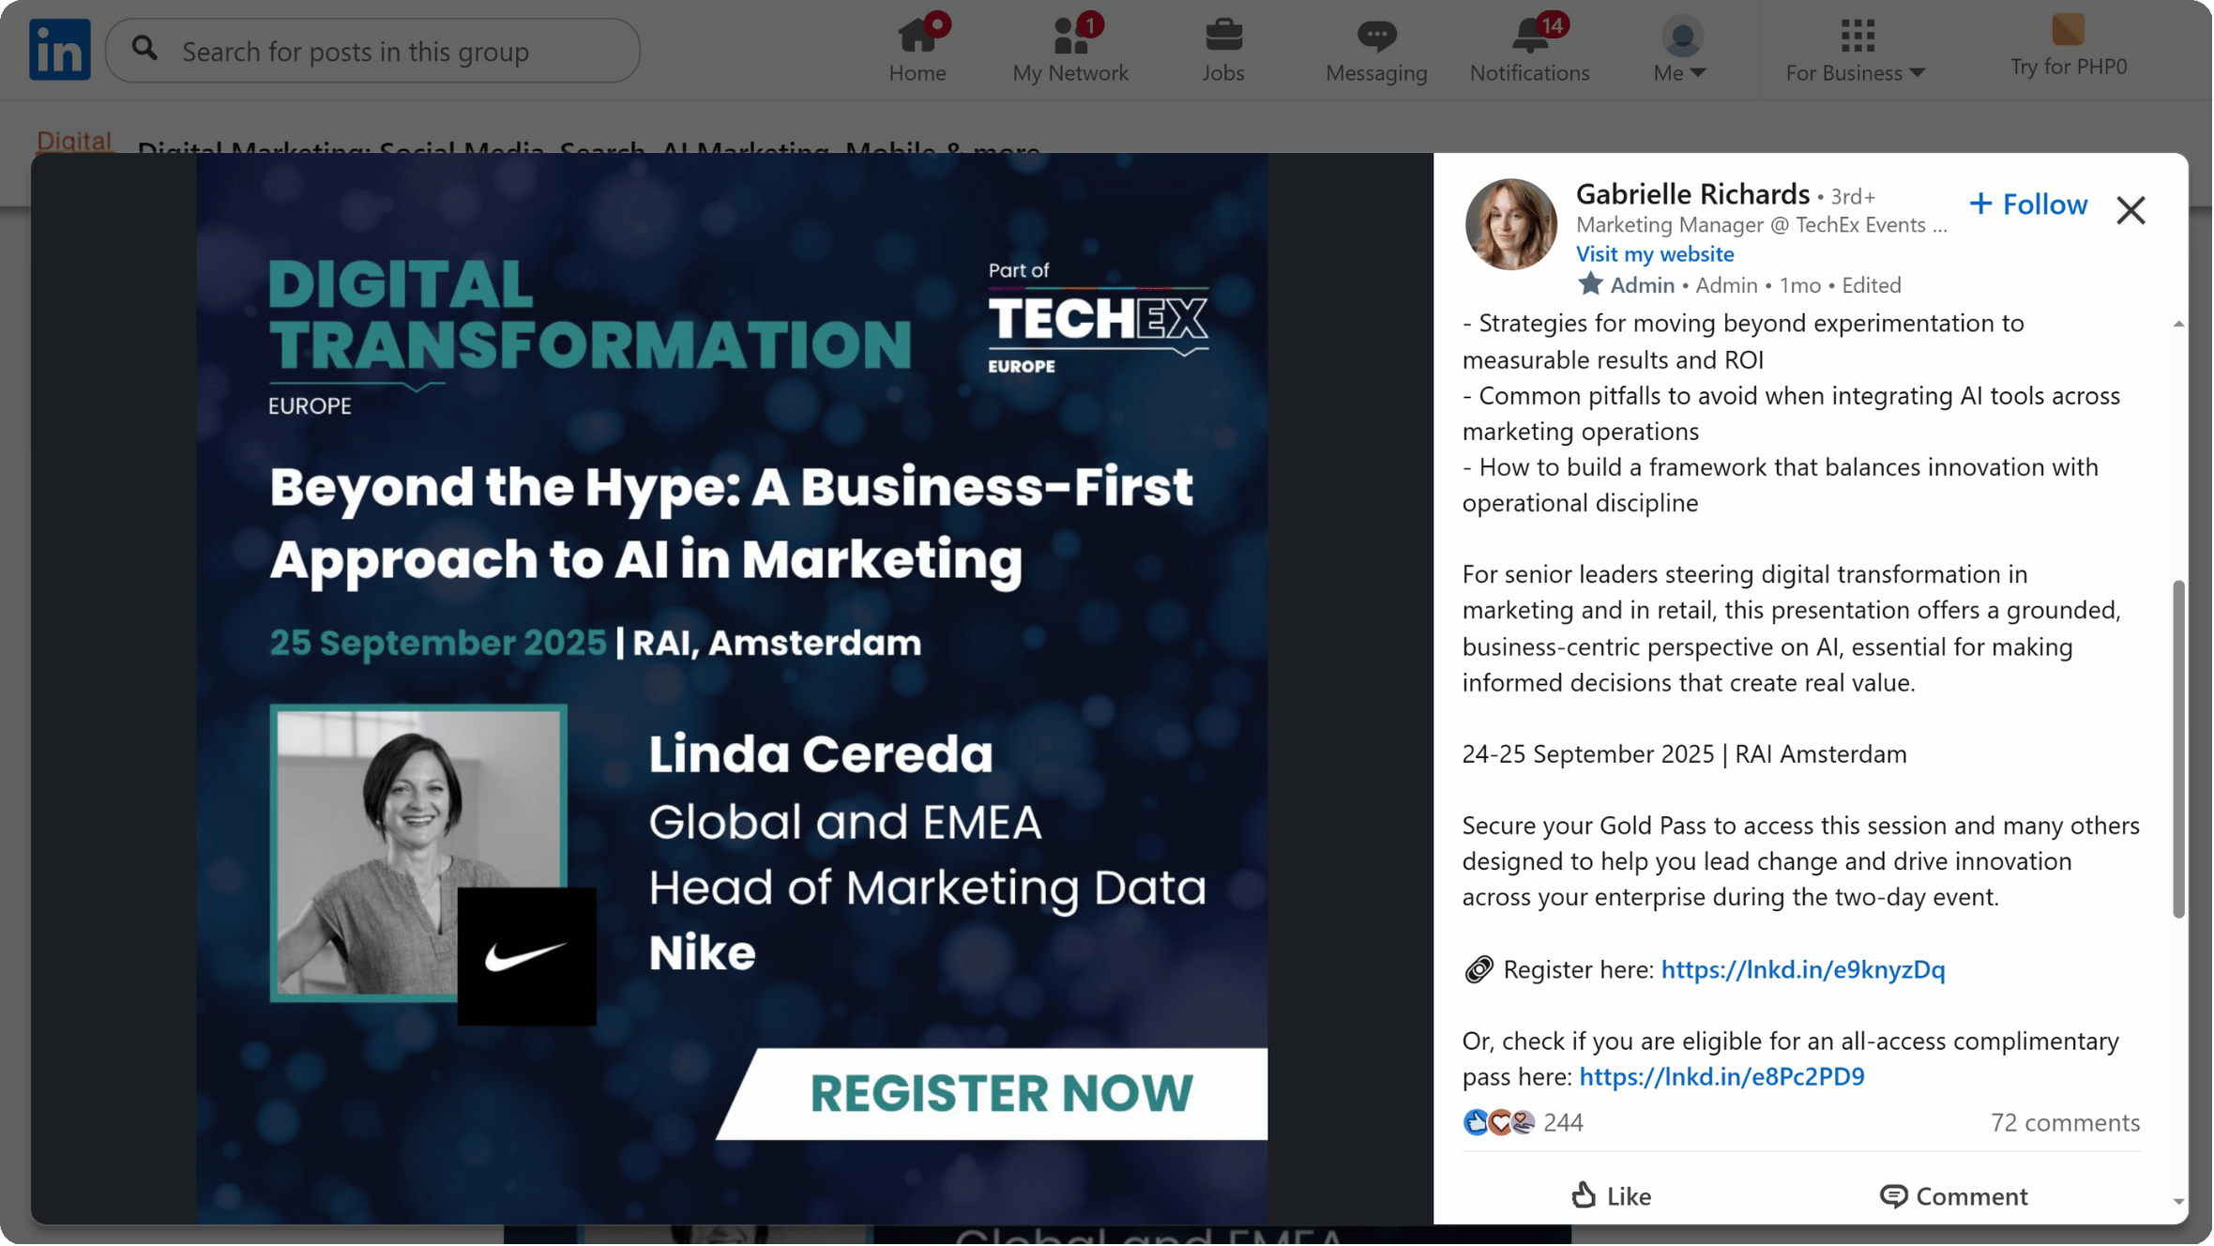
Task: Click the LinkedIn home logo
Action: pyautogui.click(x=59, y=49)
